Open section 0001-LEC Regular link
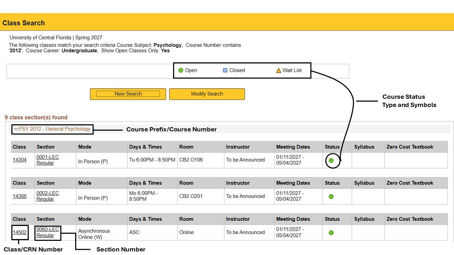Viewport: 454px width, 255px height. click(x=48, y=160)
